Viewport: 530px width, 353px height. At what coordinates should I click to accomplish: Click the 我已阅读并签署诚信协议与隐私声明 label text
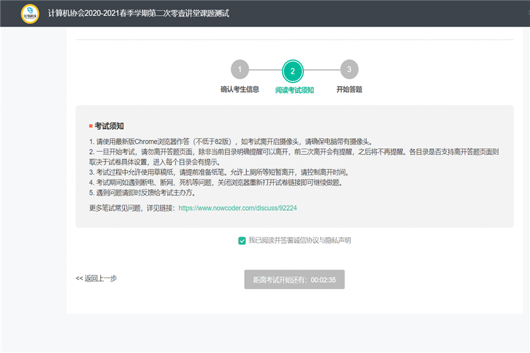[299, 240]
